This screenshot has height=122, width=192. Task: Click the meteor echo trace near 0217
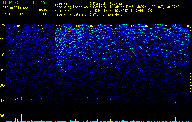[x=137, y=99]
